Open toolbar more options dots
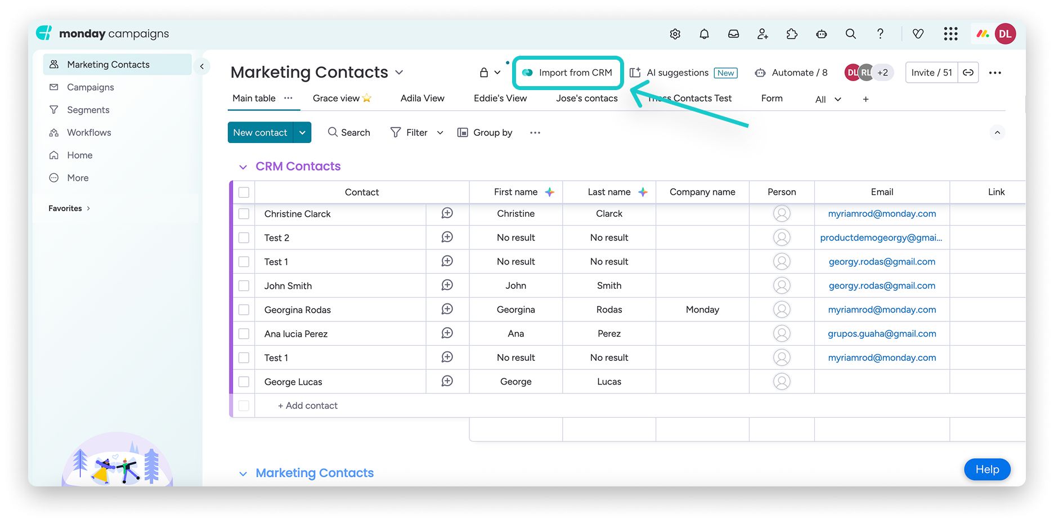 pos(535,133)
